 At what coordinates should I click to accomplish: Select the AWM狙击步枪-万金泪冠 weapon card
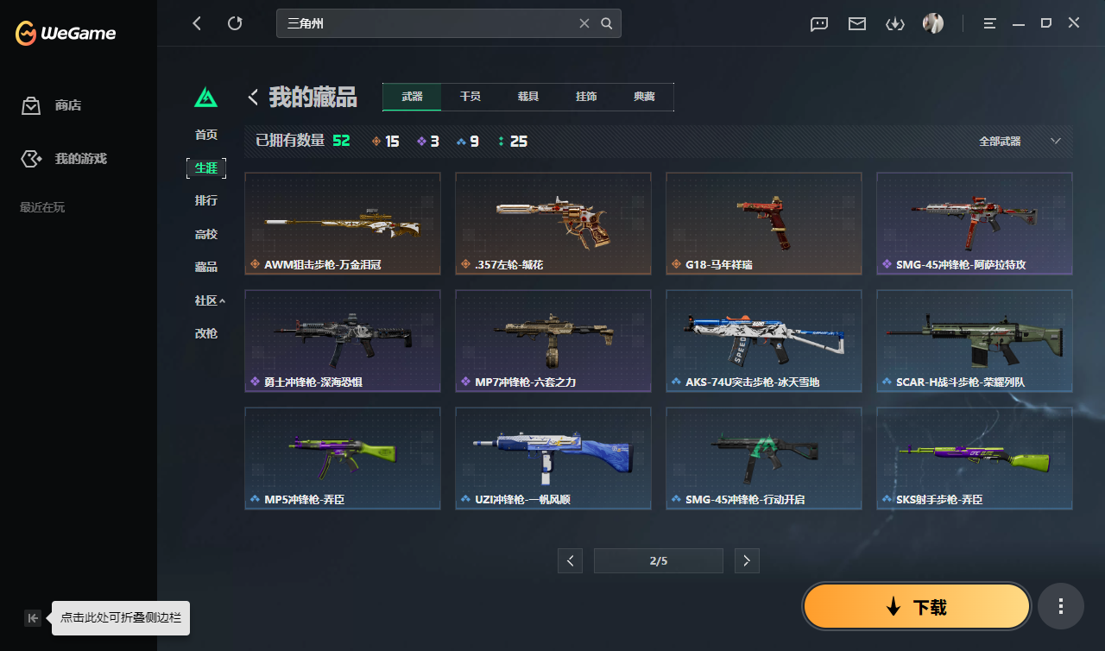coord(343,224)
